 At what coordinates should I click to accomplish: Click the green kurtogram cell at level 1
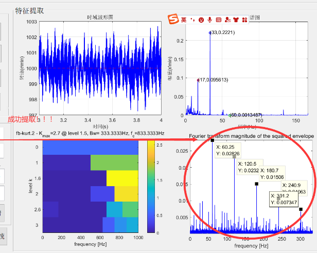114,162
